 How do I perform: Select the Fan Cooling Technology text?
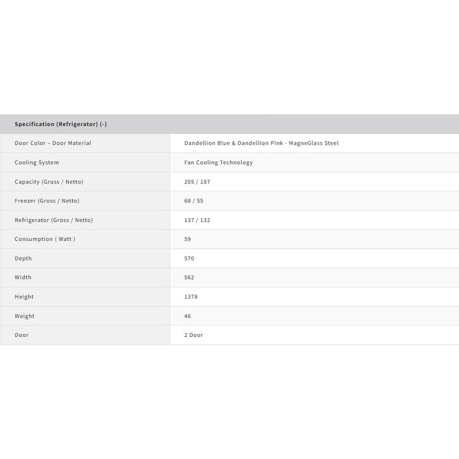pos(218,162)
